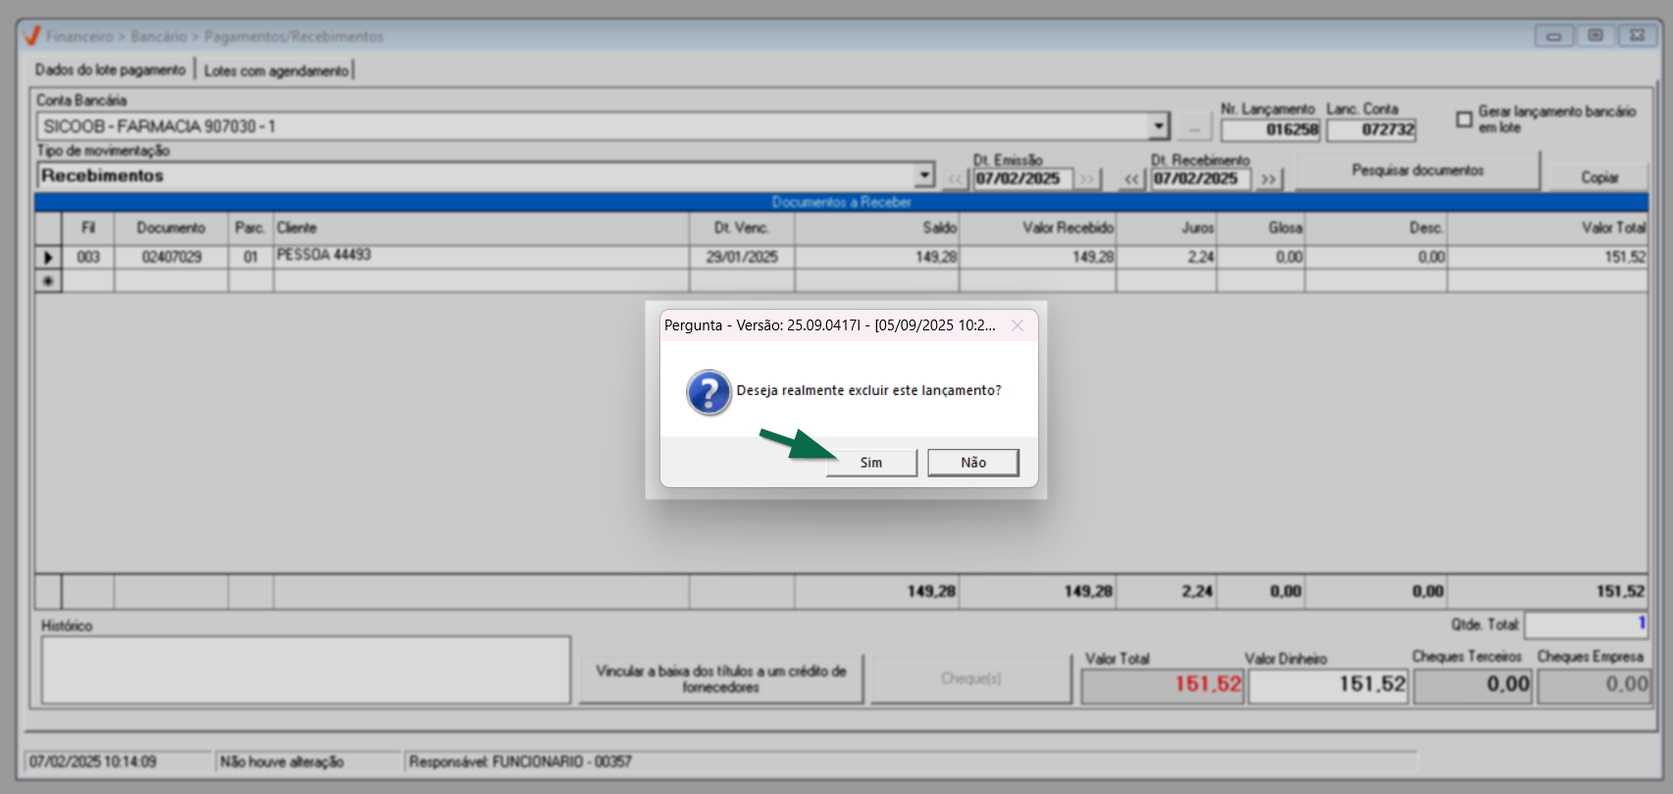Open the Tipo de movimentação dropdown
The height and width of the screenshot is (794, 1673).
tap(924, 175)
